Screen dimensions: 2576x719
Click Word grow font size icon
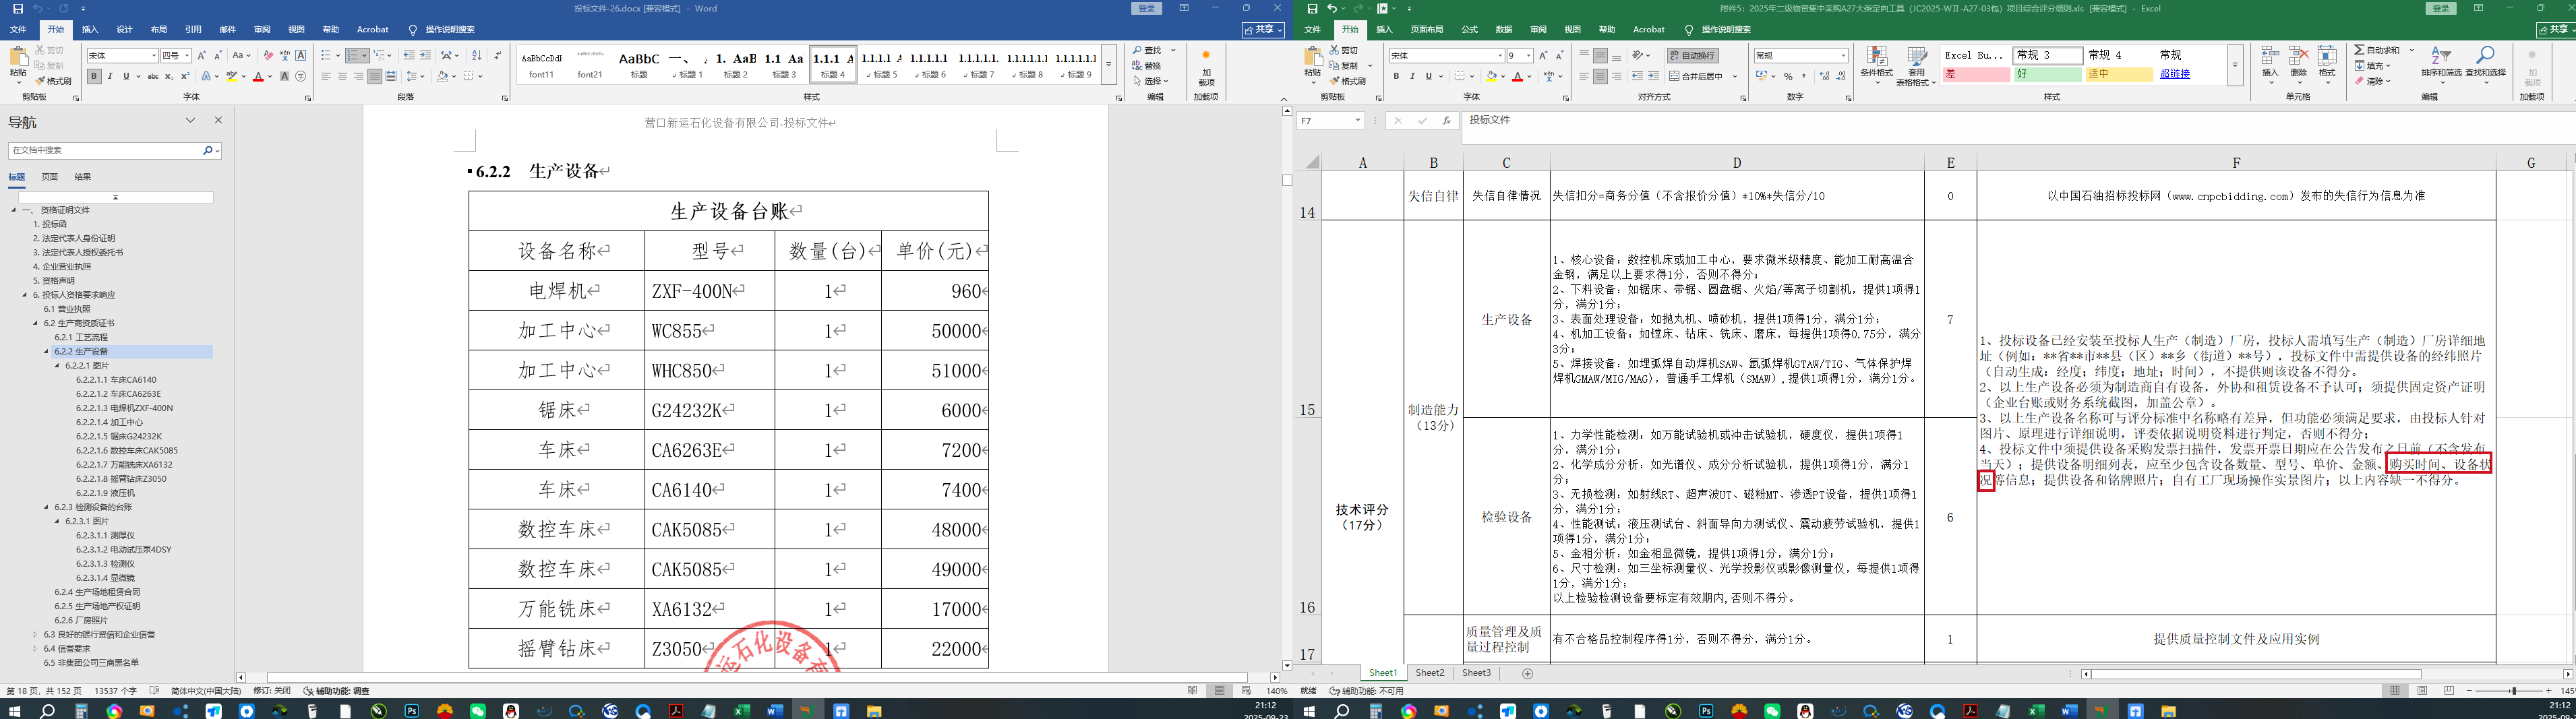(x=202, y=55)
